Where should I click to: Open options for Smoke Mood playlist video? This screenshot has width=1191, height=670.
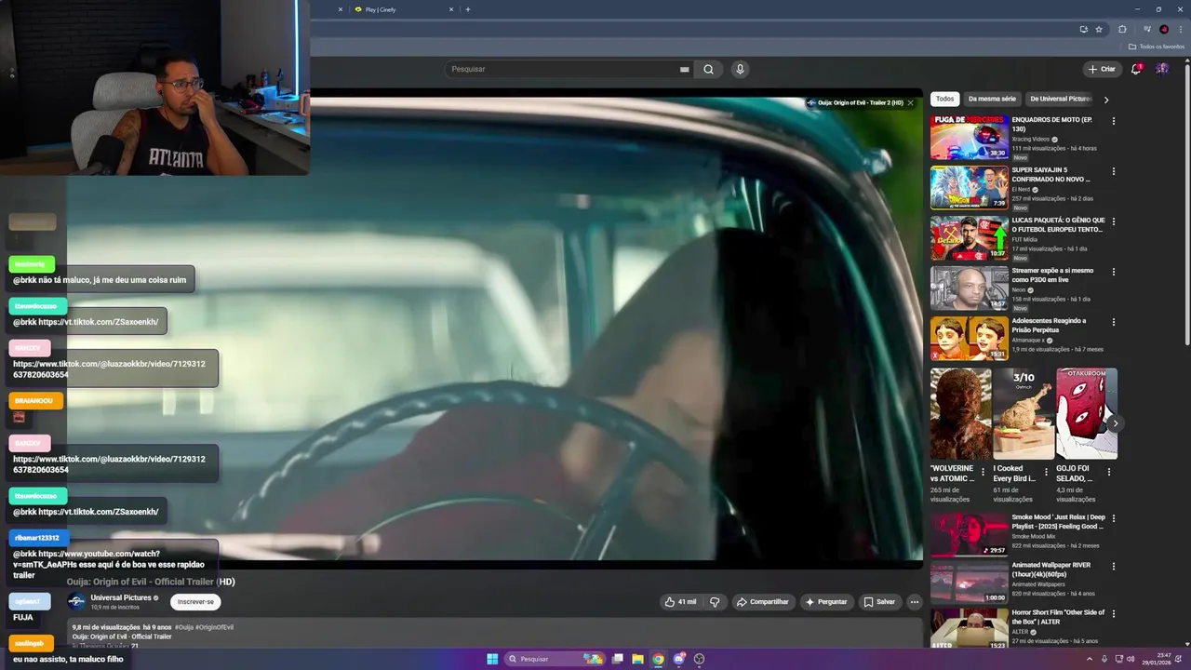[x=1113, y=518]
